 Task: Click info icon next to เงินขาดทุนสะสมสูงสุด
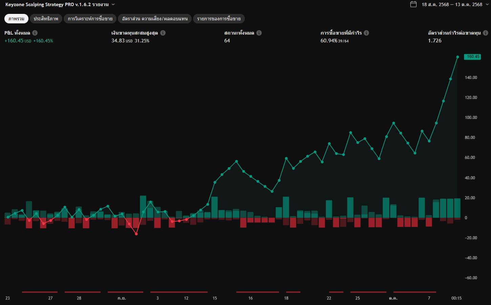163,33
